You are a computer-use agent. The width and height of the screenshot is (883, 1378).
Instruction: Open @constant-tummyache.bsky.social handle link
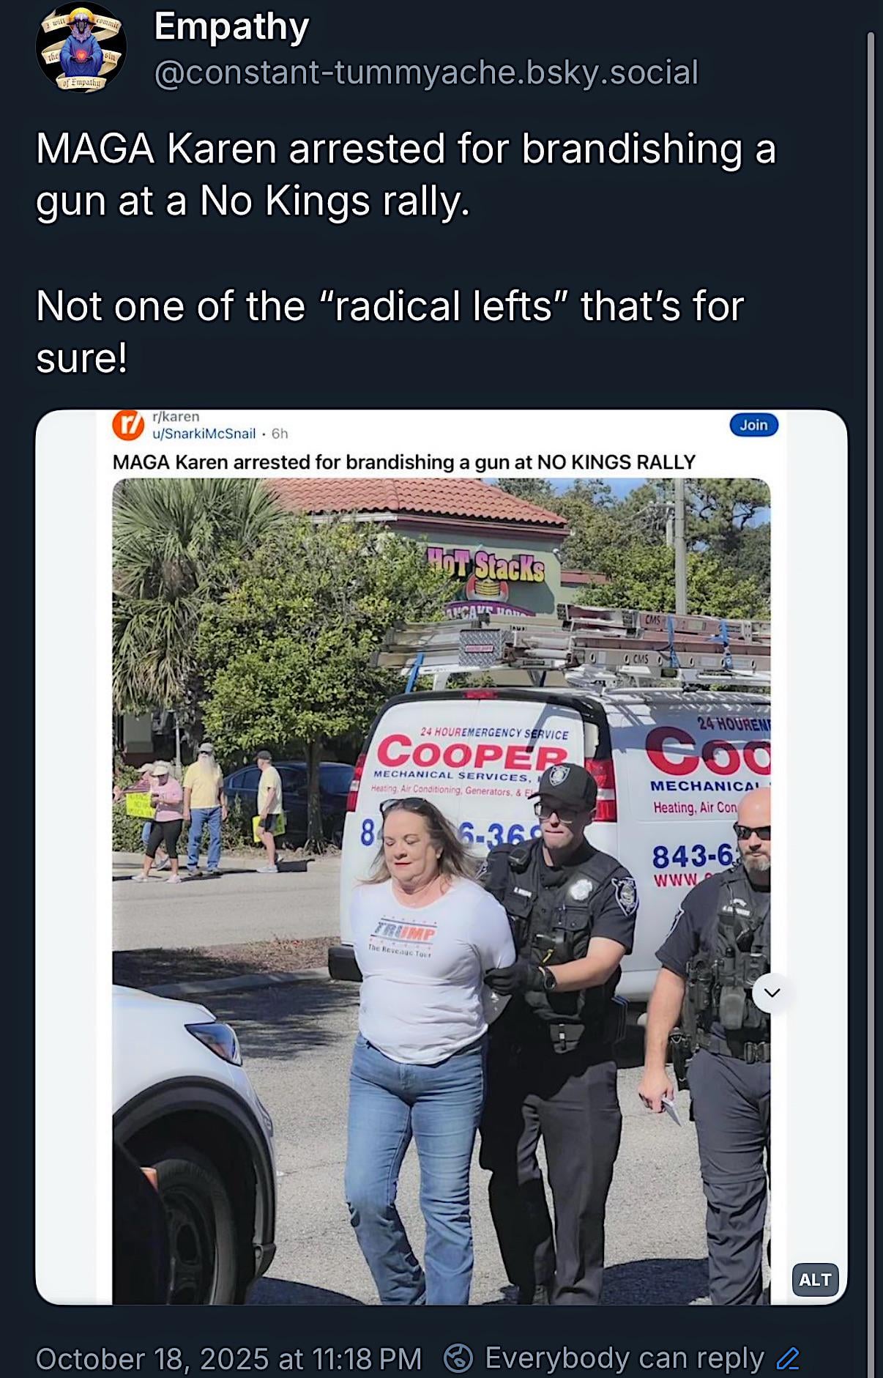coord(426,73)
